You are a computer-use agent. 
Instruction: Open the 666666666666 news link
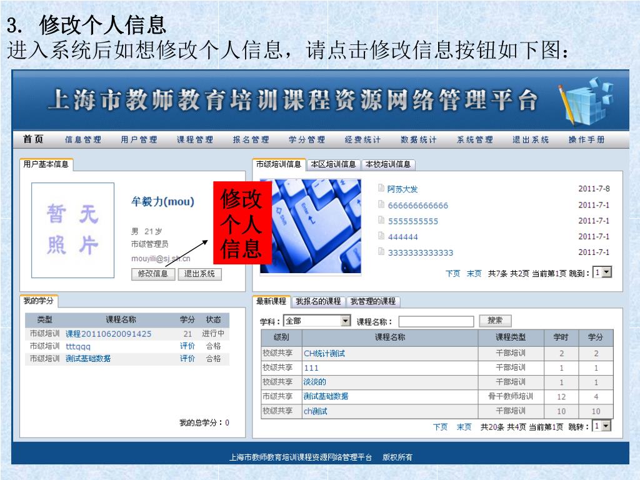418,205
